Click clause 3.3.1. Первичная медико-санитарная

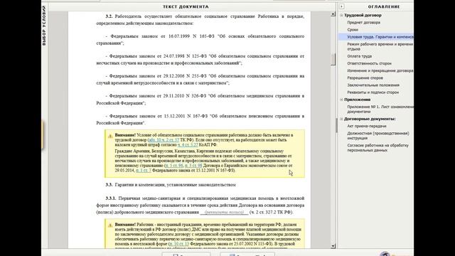point(200,206)
